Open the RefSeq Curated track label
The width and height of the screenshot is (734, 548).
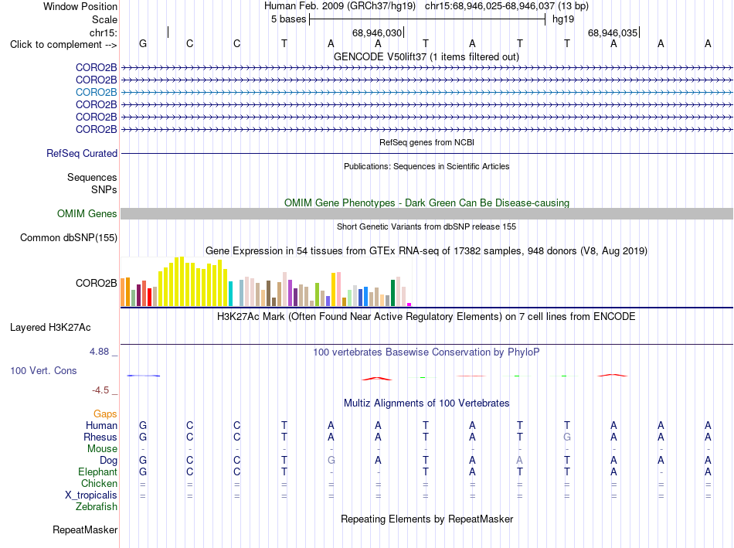tap(81, 153)
